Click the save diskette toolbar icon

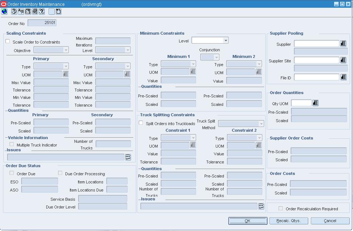pyautogui.click(x=28, y=11)
